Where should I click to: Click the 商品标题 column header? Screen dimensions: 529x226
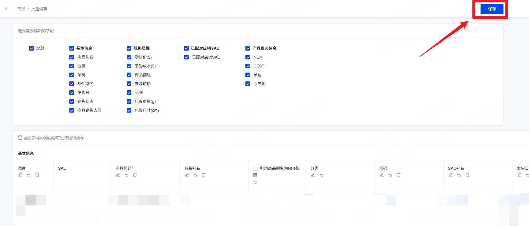124,168
